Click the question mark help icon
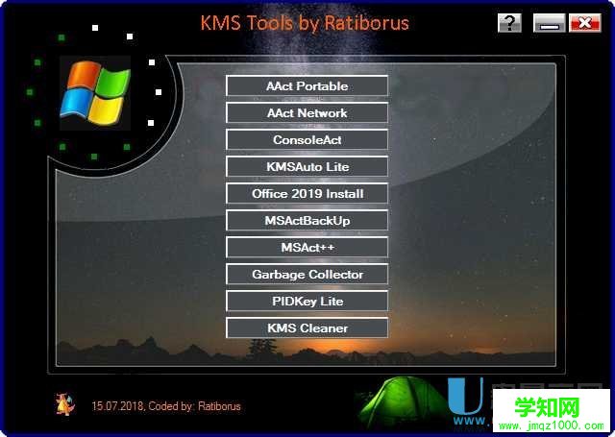Image resolution: width=615 pixels, height=437 pixels. pos(509,23)
